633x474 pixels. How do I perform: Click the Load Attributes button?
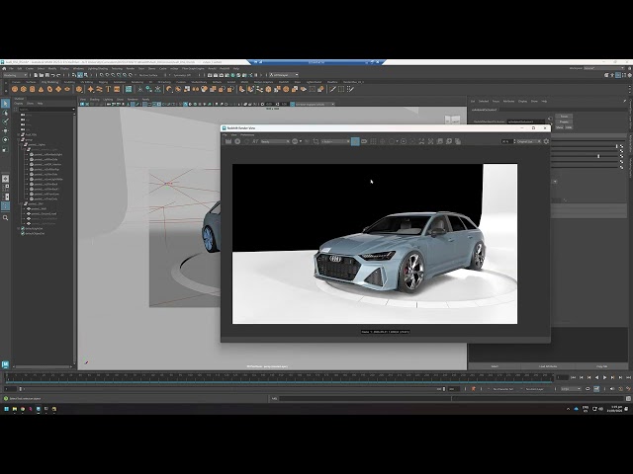point(548,366)
